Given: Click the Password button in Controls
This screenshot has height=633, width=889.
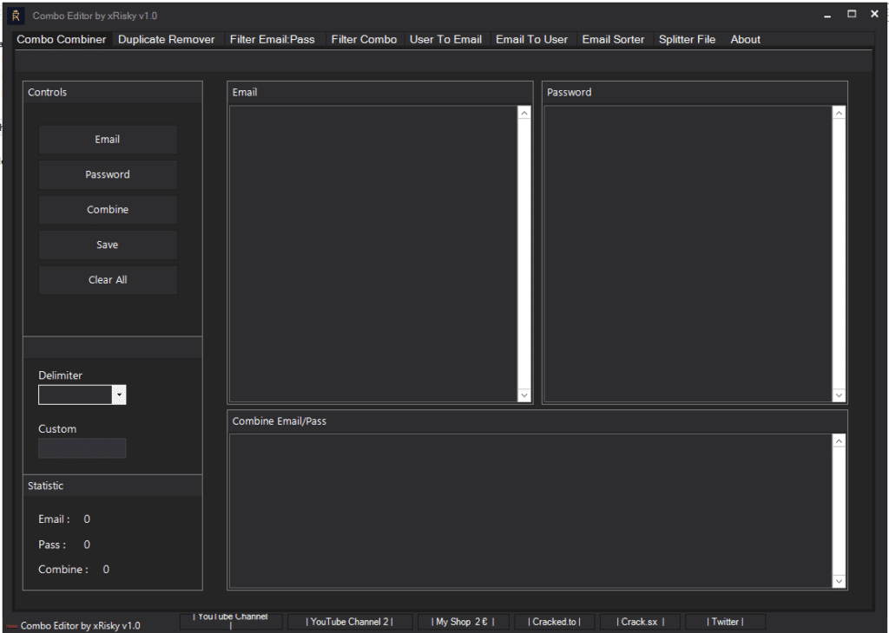Looking at the screenshot, I should pos(108,174).
